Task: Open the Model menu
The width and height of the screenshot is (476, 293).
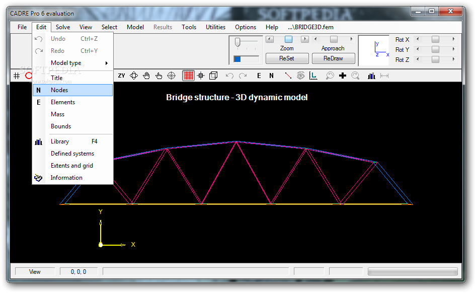Action: [135, 27]
